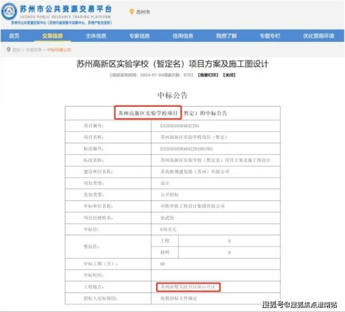Click the Suzhou platform logo emblem
Image resolution: width=345 pixels, height=312 pixels.
click(x=9, y=11)
